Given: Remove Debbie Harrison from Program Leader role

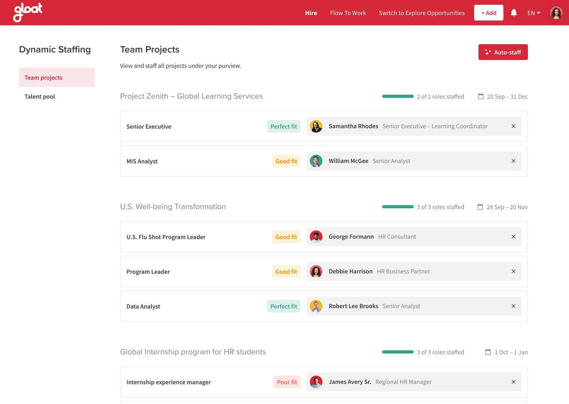Looking at the screenshot, I should [x=513, y=271].
